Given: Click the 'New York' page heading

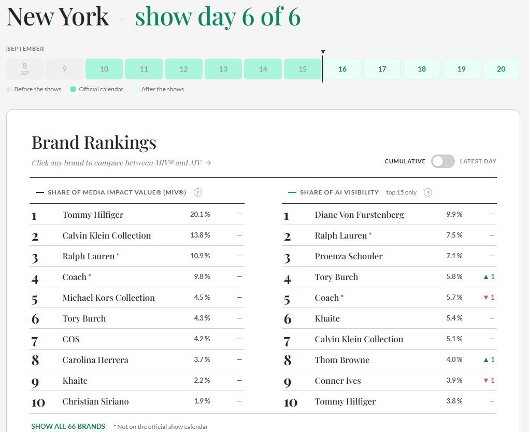Looking at the screenshot, I should pyautogui.click(x=58, y=16).
